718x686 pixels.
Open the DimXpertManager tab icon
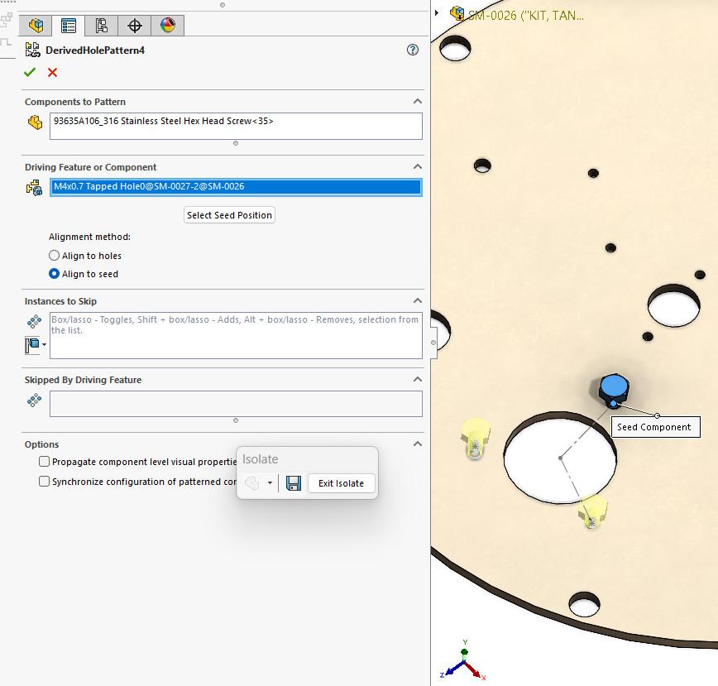coord(135,26)
